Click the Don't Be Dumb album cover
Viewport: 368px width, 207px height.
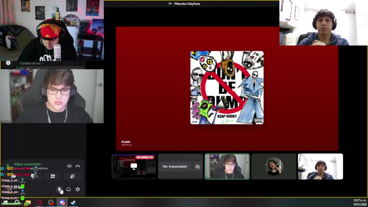click(227, 88)
